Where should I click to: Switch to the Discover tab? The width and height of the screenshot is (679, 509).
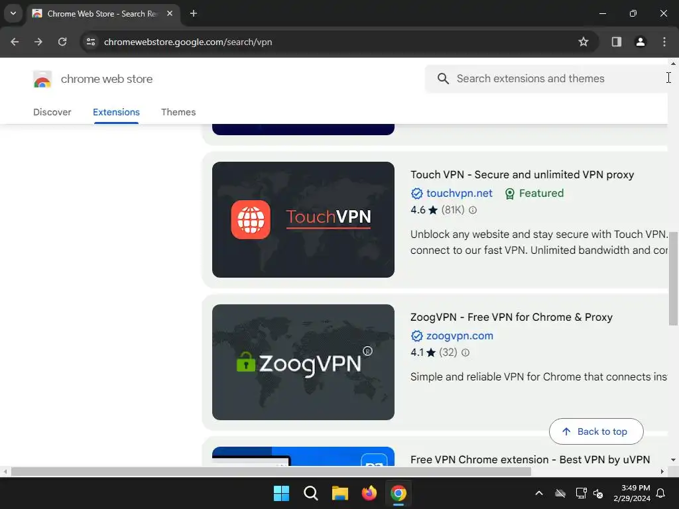(x=52, y=112)
